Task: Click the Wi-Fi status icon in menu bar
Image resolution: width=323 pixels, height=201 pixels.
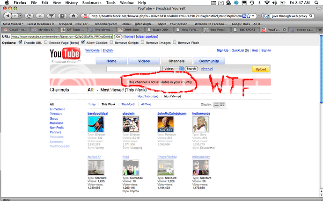Action: [267, 3]
